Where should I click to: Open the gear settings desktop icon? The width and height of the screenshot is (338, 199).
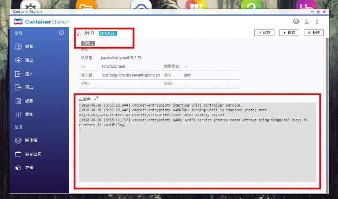click(x=31, y=5)
